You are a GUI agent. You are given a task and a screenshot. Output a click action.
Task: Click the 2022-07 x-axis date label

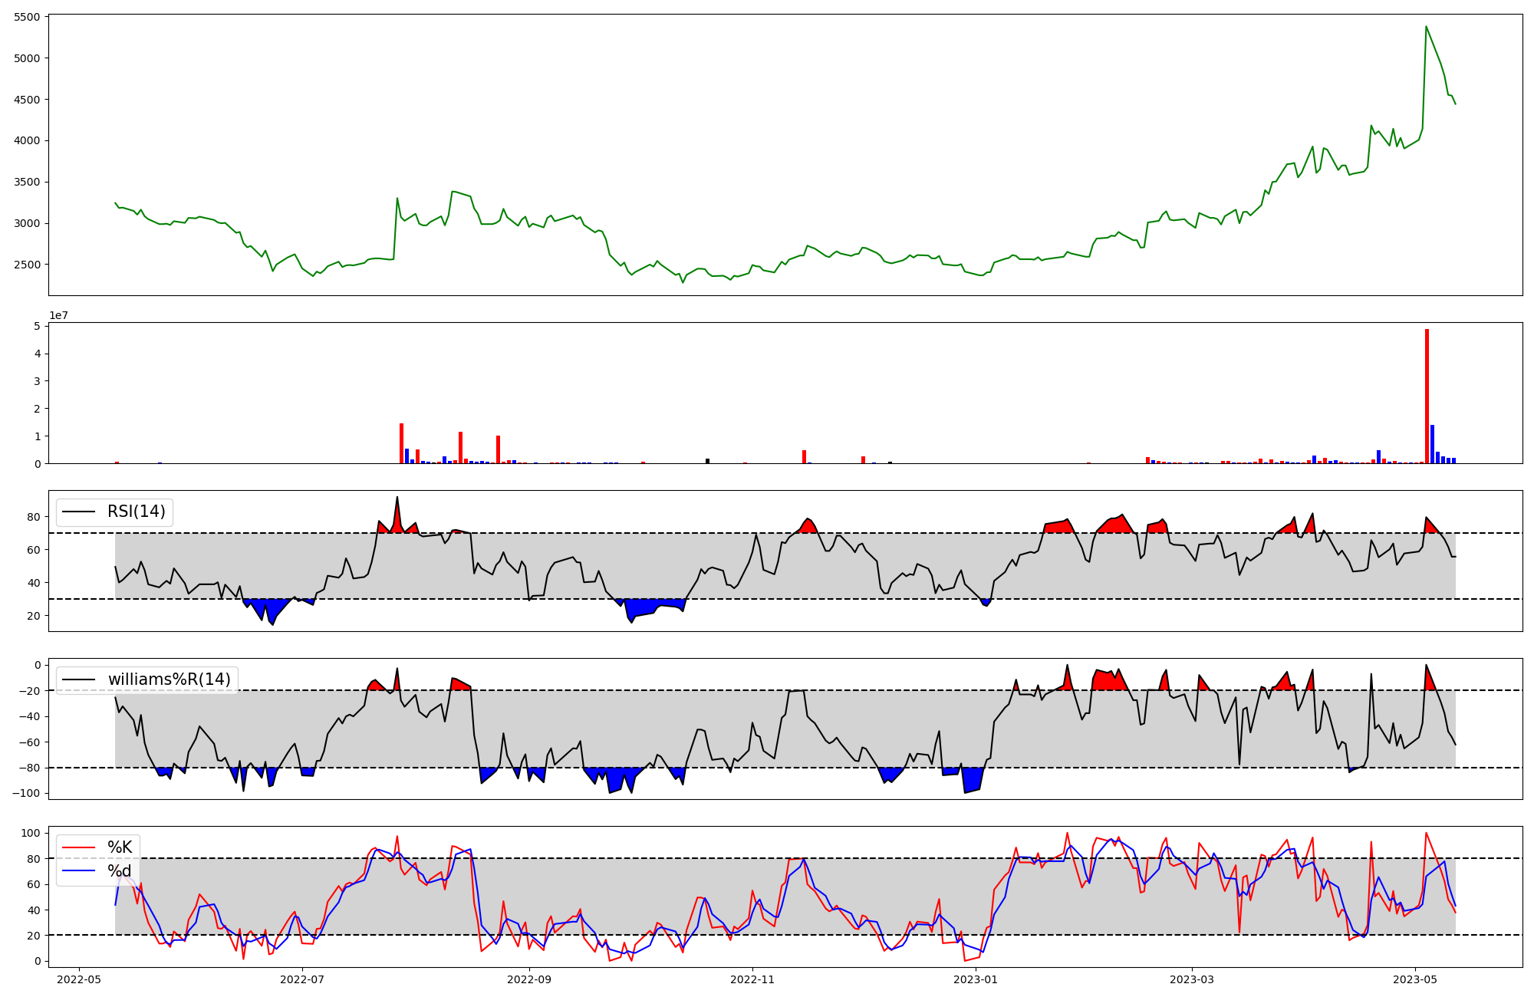pos(303,979)
